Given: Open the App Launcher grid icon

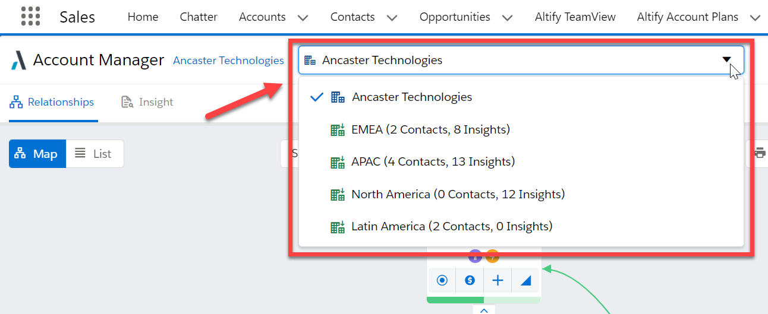Looking at the screenshot, I should click(x=31, y=17).
